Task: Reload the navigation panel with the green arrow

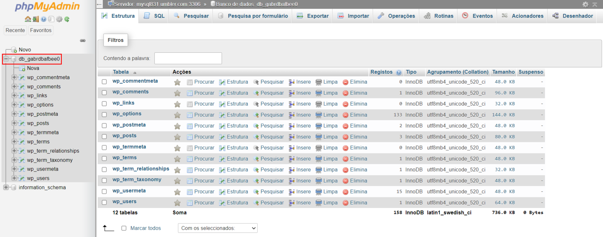Action: click(67, 19)
